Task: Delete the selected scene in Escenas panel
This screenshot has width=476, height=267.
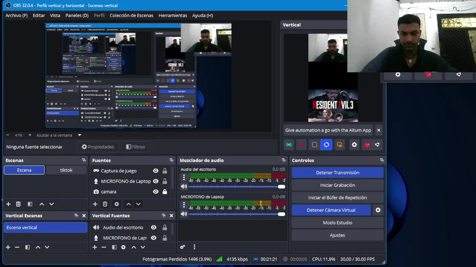Action: 18,204
